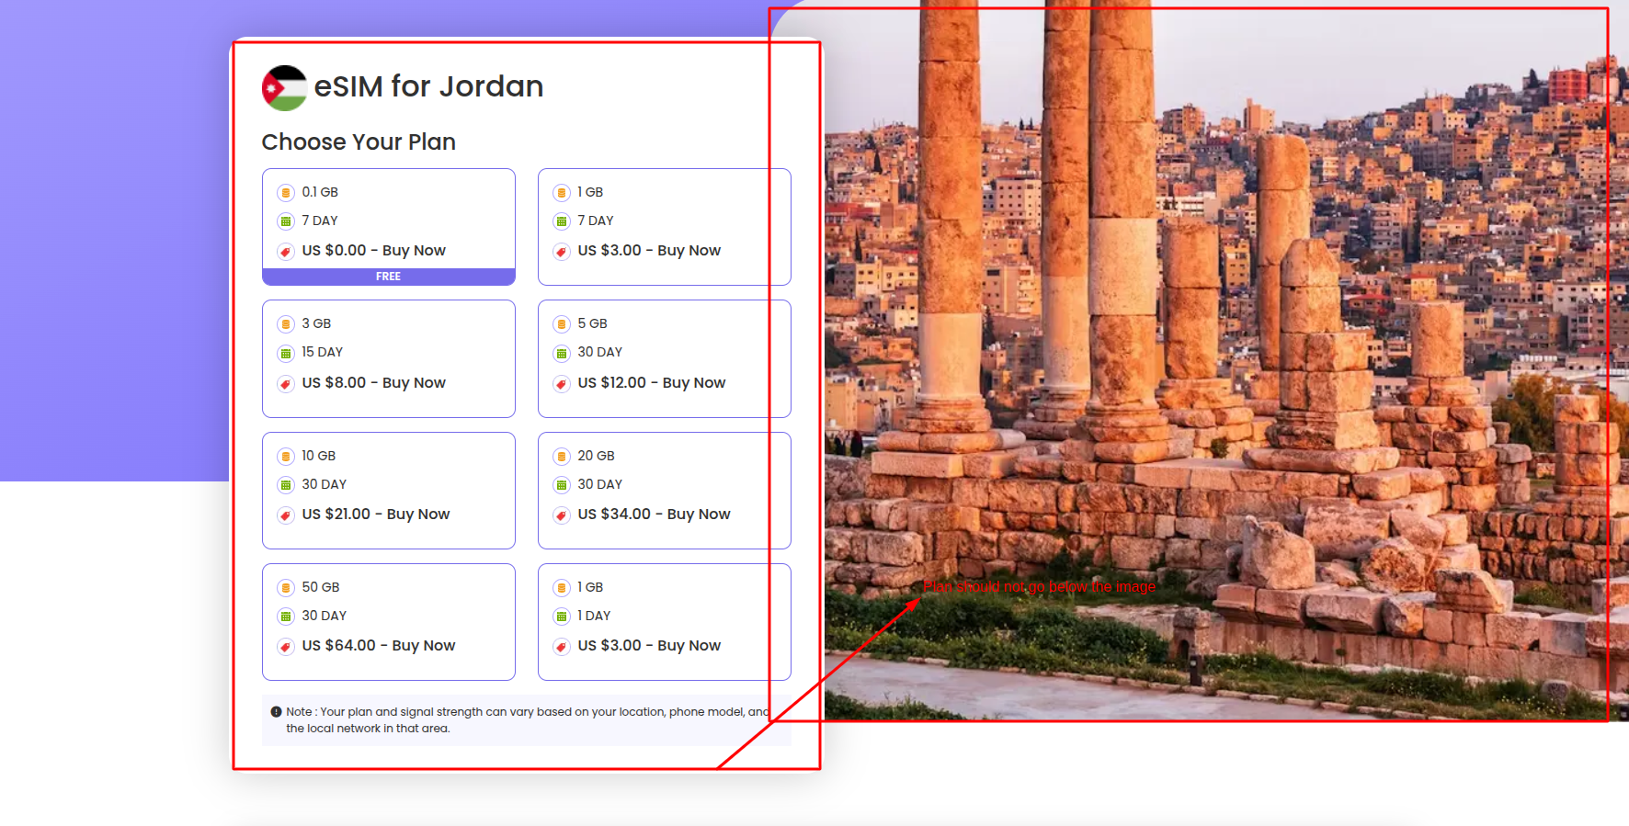Click the data icon beside 0.1 GB
1629x826 pixels.
tap(286, 193)
